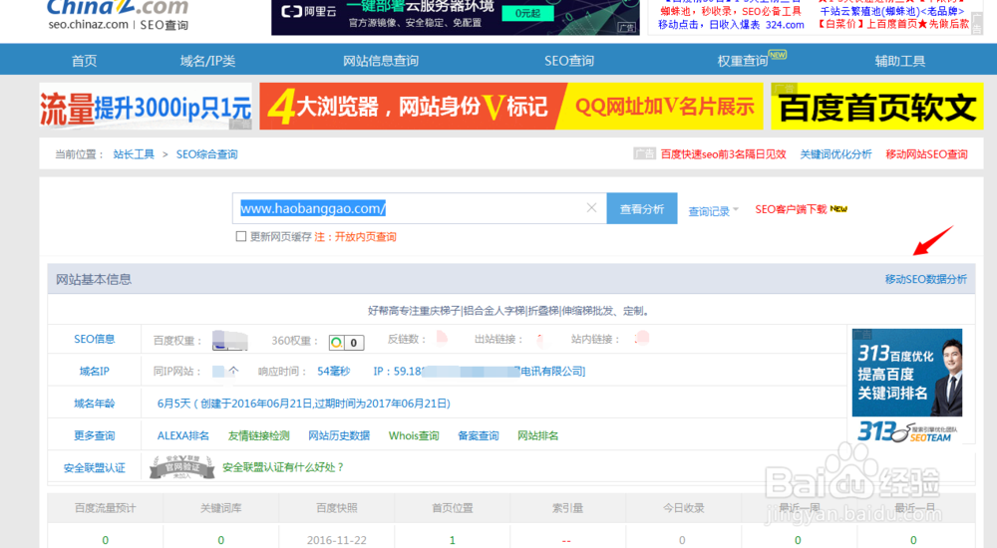Screen dimensions: 997x548
Task: Open the 域名/IP类 menu
Action: point(207,61)
